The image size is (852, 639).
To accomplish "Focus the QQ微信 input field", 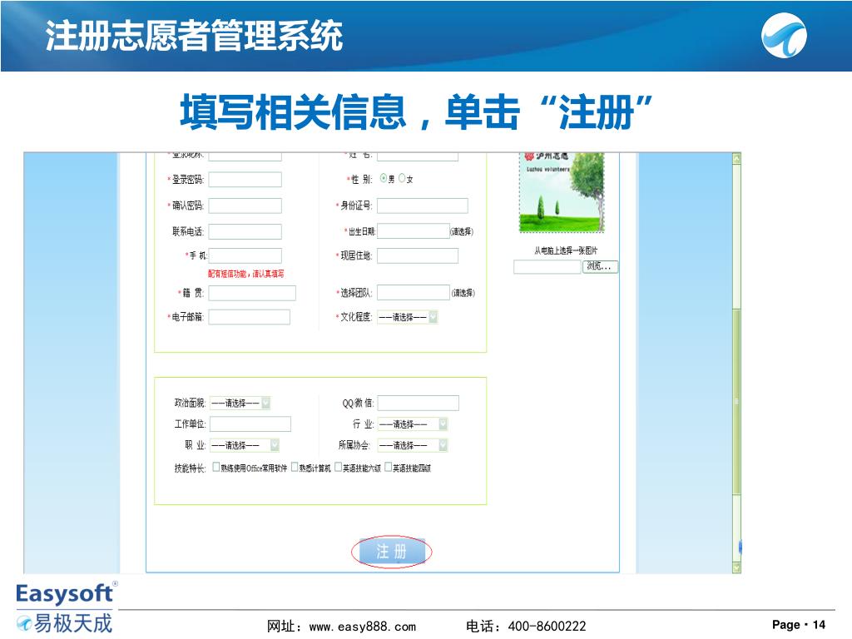I will pyautogui.click(x=419, y=403).
